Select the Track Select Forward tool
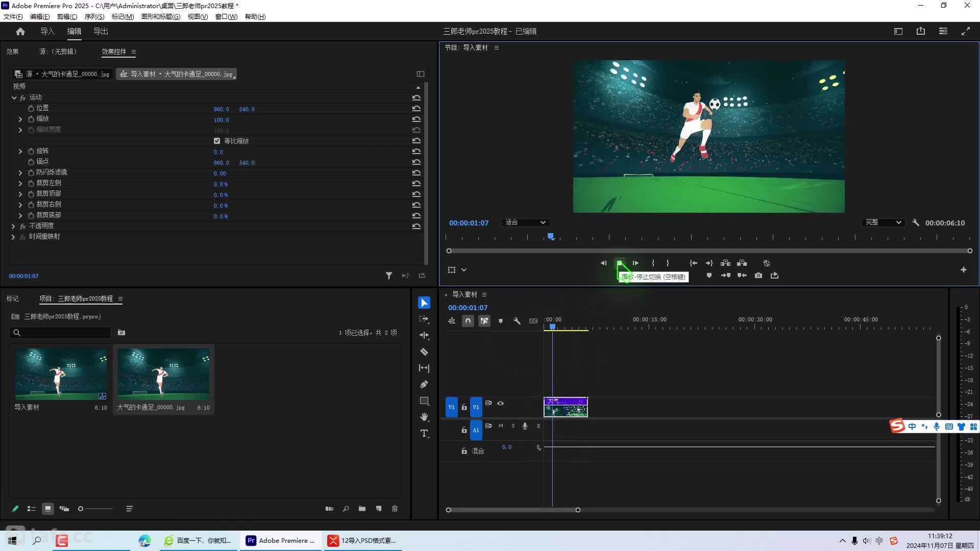The width and height of the screenshot is (980, 551). click(x=424, y=319)
